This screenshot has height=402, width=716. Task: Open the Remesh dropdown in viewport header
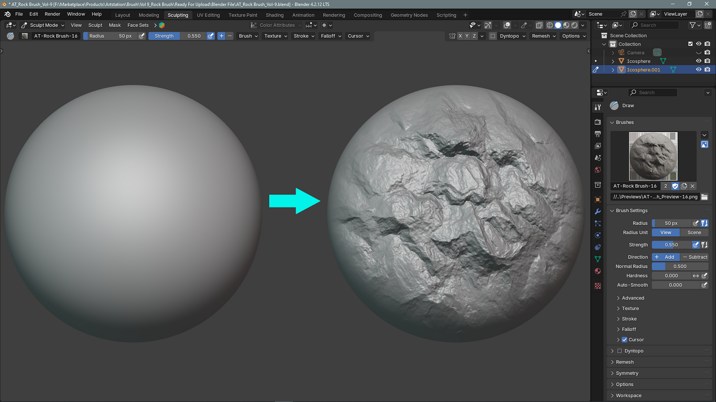click(544, 36)
